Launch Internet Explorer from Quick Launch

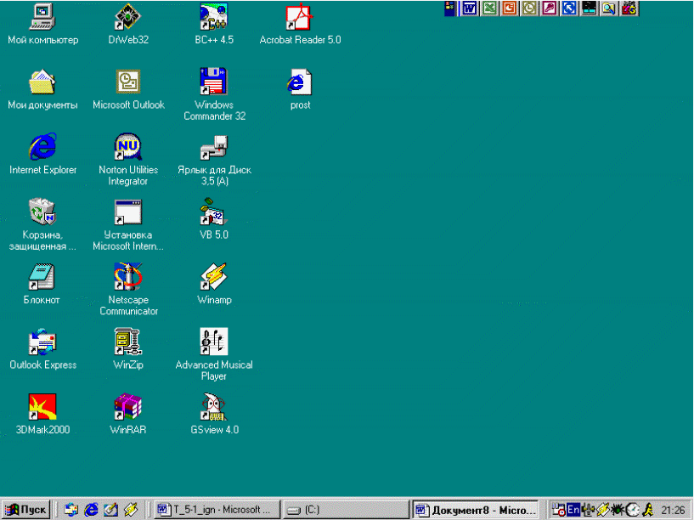[x=91, y=510]
